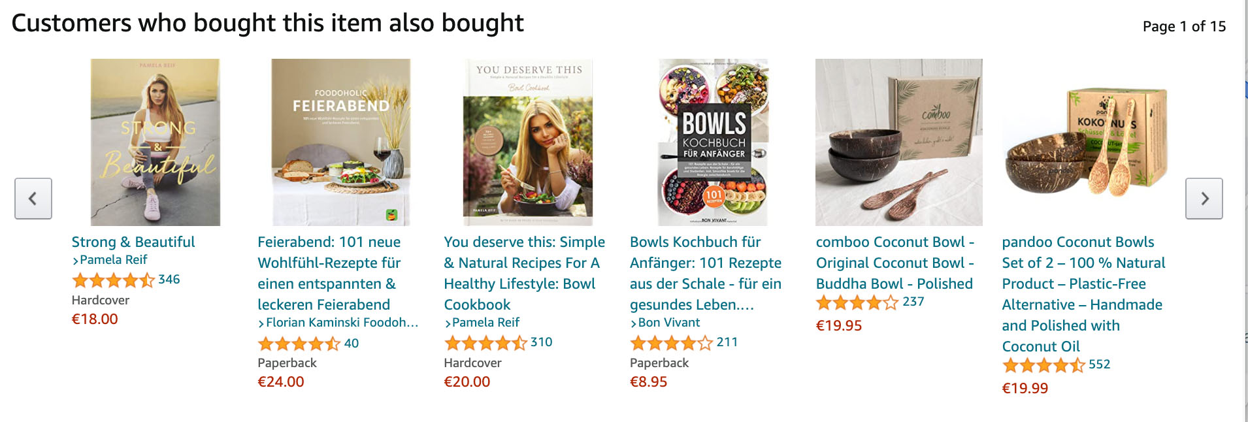The image size is (1248, 422).
Task: Open comboo coconut bowl product image
Action: pyautogui.click(x=898, y=142)
